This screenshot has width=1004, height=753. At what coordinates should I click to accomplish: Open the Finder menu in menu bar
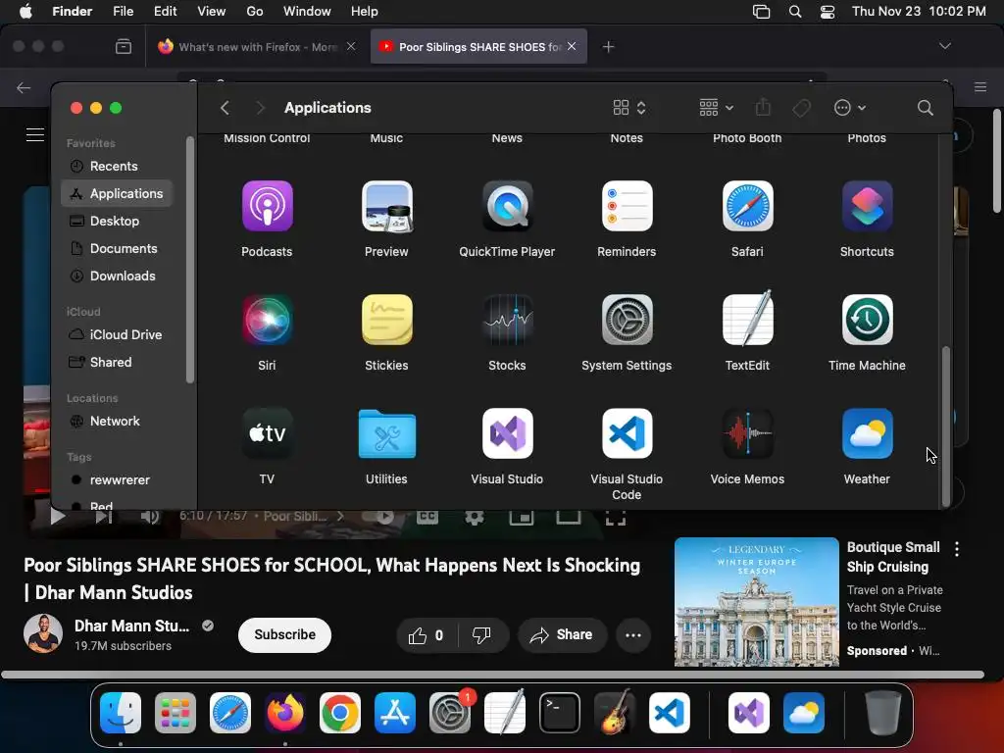(x=72, y=12)
